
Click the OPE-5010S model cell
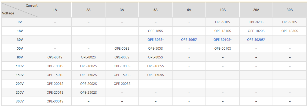click(222, 49)
